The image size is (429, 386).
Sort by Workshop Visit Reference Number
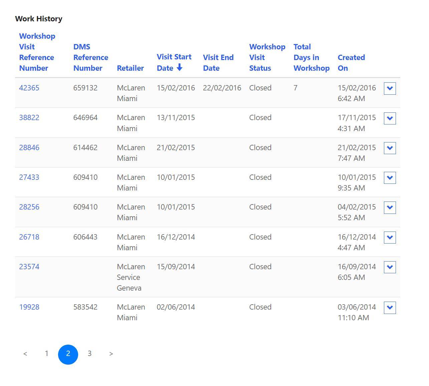tap(37, 52)
